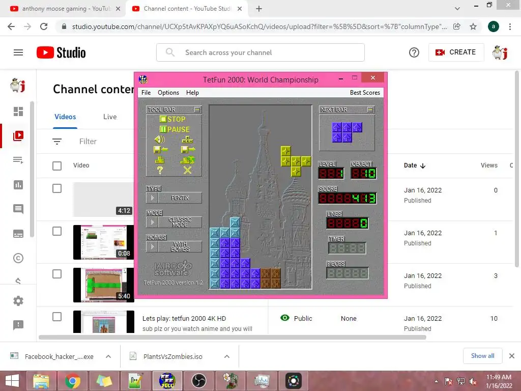Viewport: 521px width, 391px height.
Task: Tick the checkbox for the tetfun 2000 video
Action: coord(57,317)
